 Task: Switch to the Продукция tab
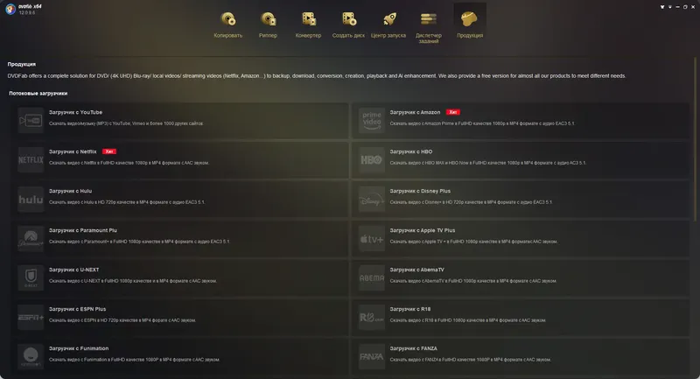click(x=470, y=23)
